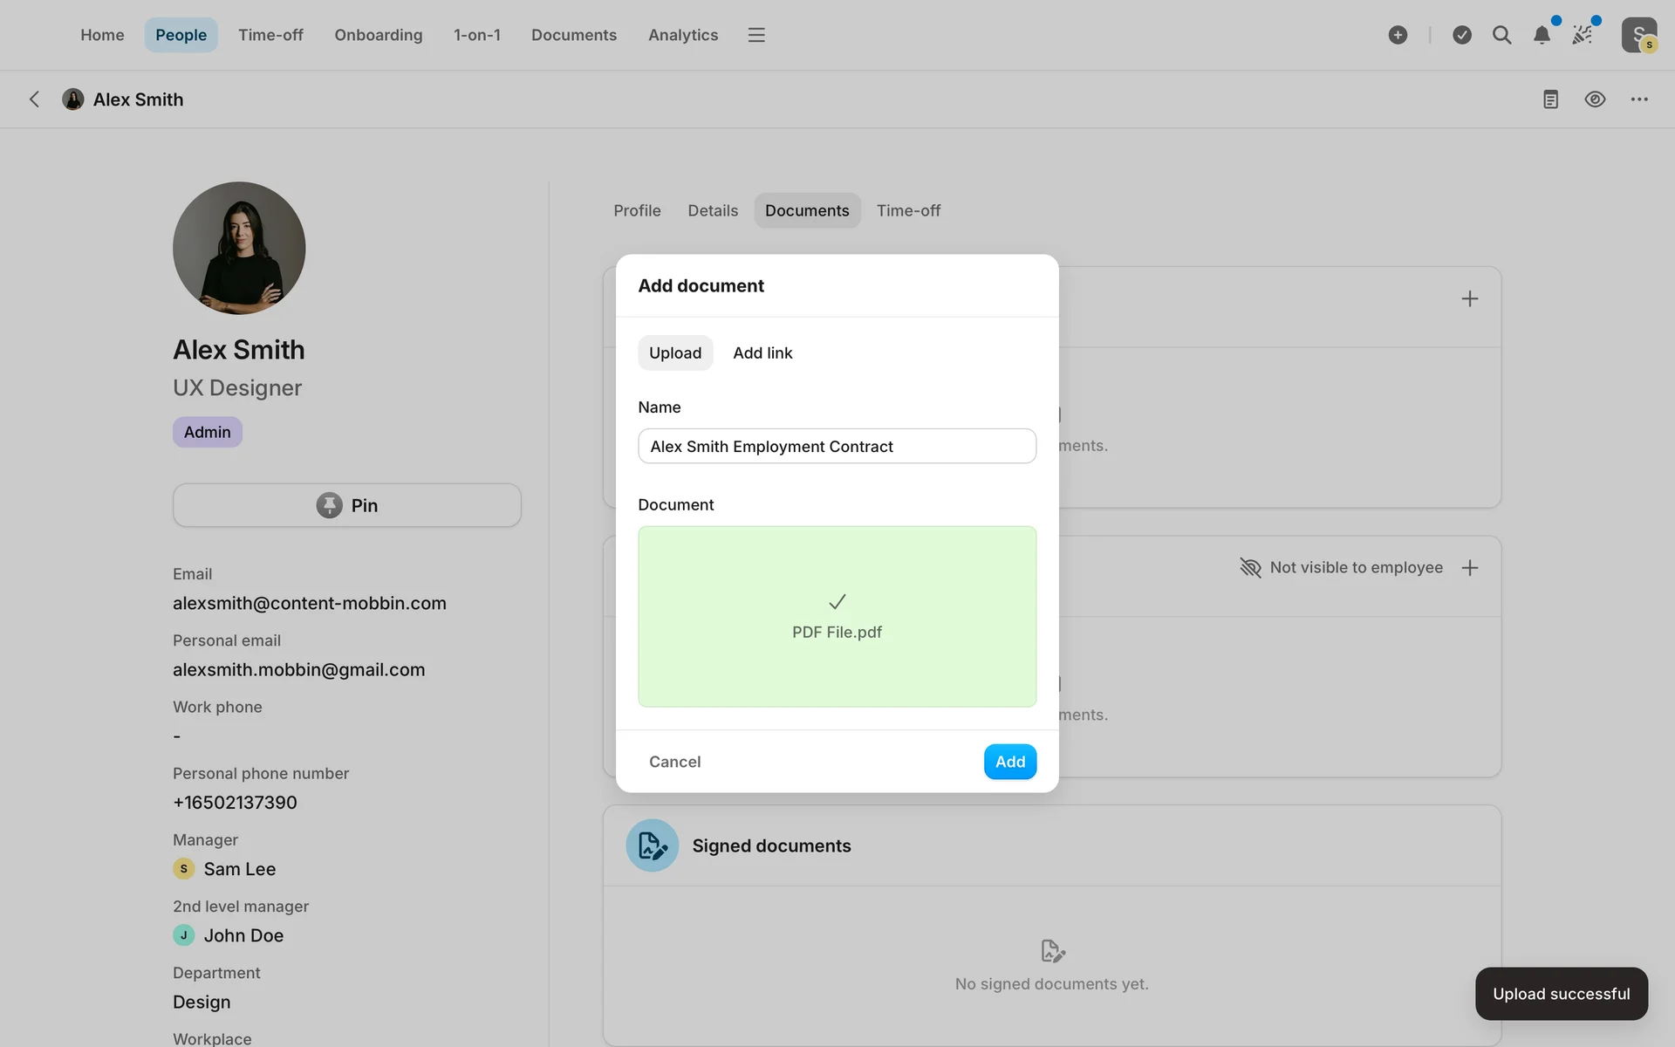Viewport: 1675px width, 1047px height.
Task: Open search with the magnifier icon
Action: click(1501, 35)
